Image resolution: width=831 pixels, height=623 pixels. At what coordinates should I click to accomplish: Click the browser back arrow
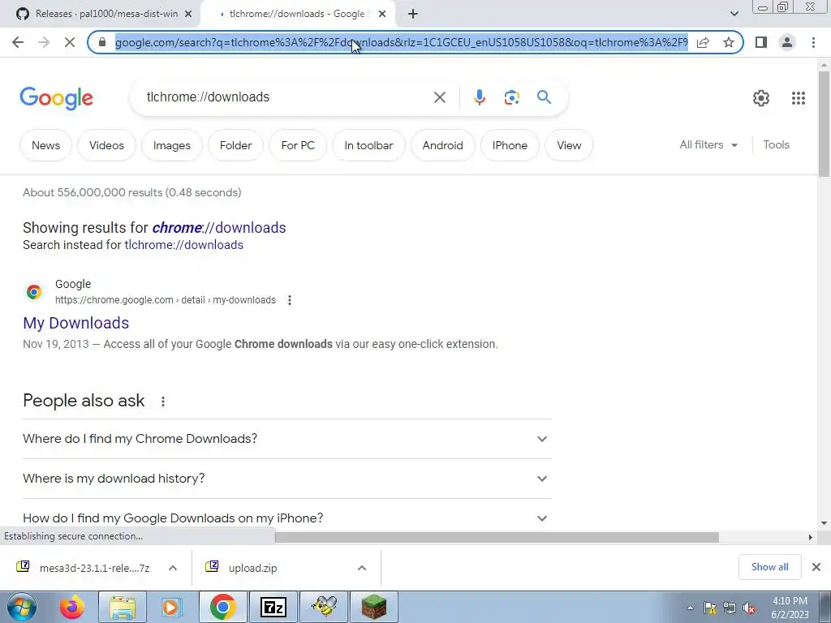18,42
